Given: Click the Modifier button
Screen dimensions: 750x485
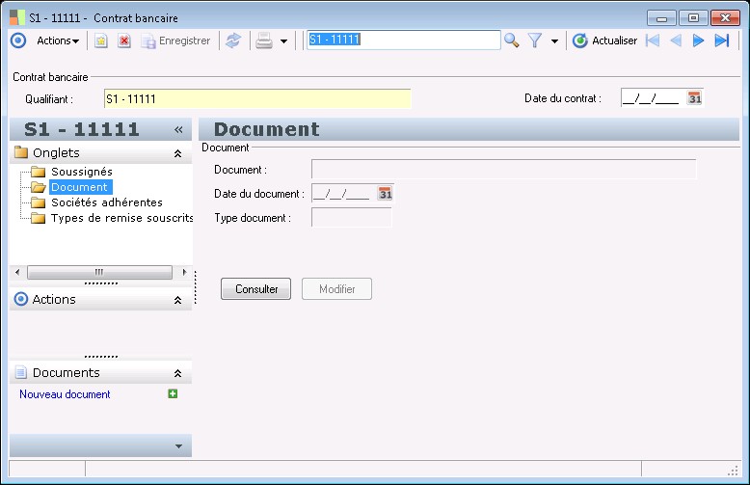Looking at the screenshot, I should click(336, 289).
